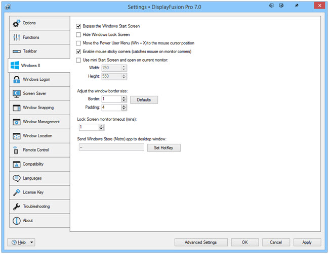Screen dimensions: 329x254
Task: Select the Taskbar tab
Action: pos(39,52)
